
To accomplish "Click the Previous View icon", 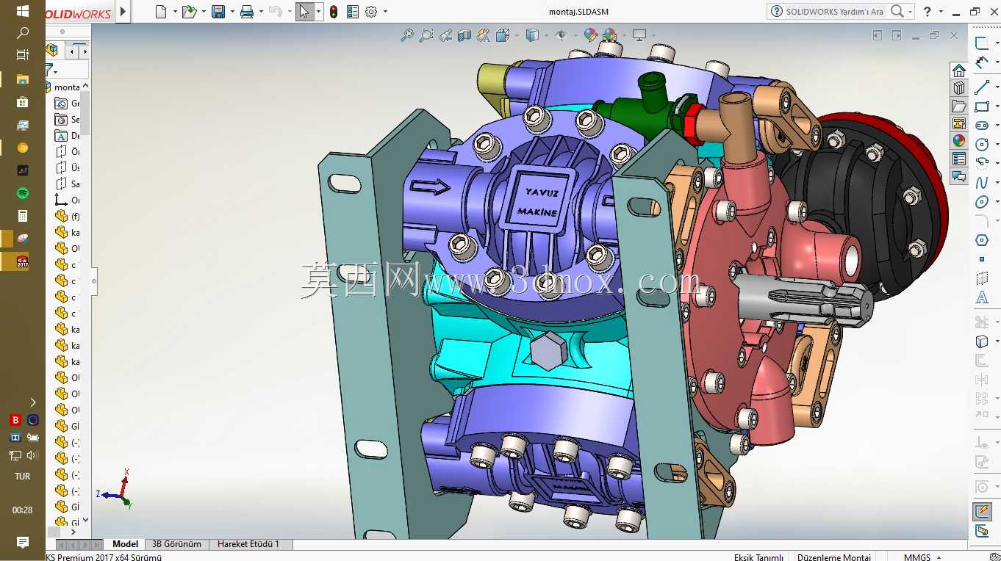I will pos(445,35).
